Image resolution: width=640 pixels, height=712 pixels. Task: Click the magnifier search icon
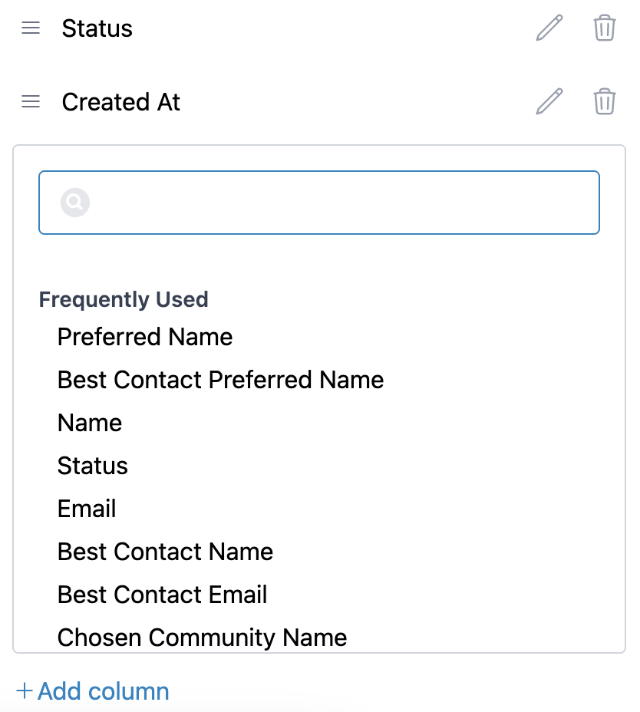click(x=75, y=203)
